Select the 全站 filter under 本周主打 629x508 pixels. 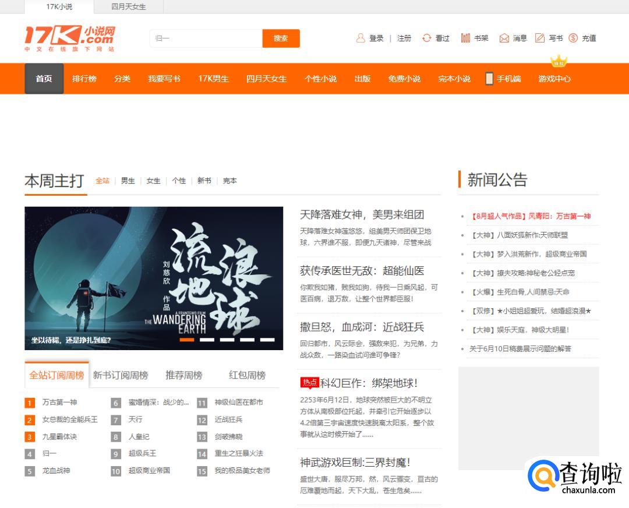(x=103, y=181)
